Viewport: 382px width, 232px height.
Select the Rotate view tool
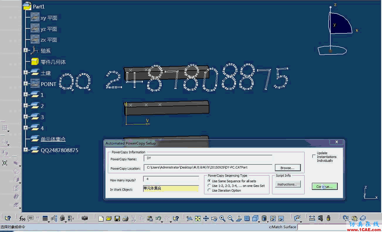pyautogui.click(x=214, y=218)
